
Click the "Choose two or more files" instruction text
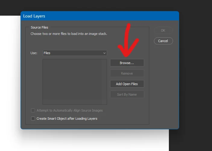coord(69,34)
